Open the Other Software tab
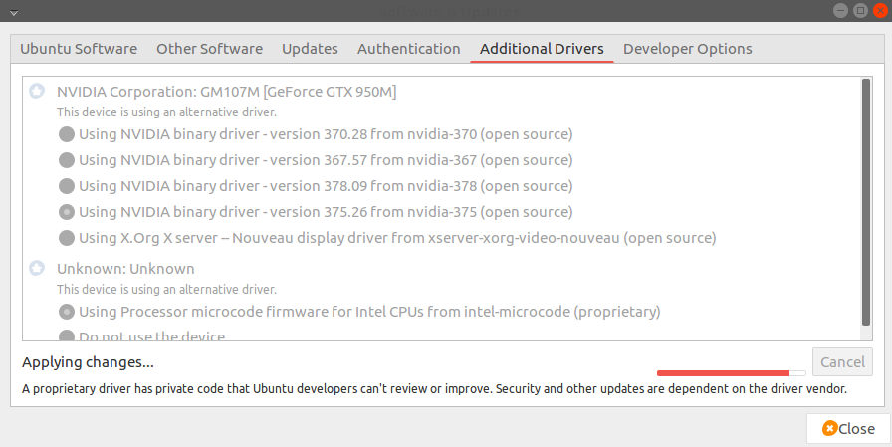The height and width of the screenshot is (447, 892). [x=209, y=49]
